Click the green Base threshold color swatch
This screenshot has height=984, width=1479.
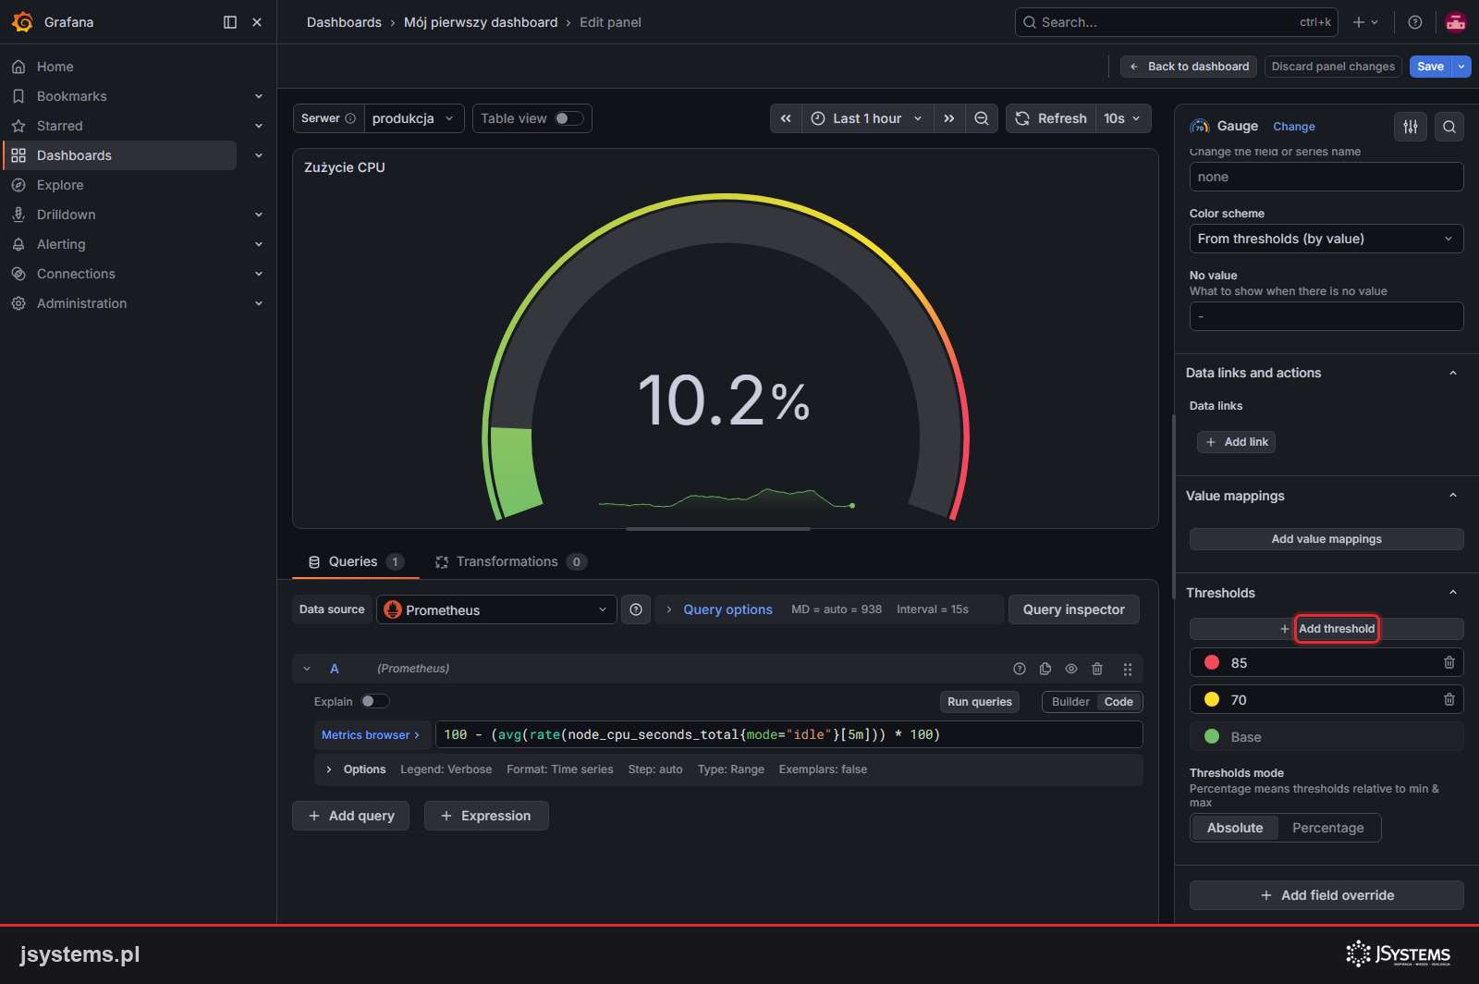(1212, 736)
